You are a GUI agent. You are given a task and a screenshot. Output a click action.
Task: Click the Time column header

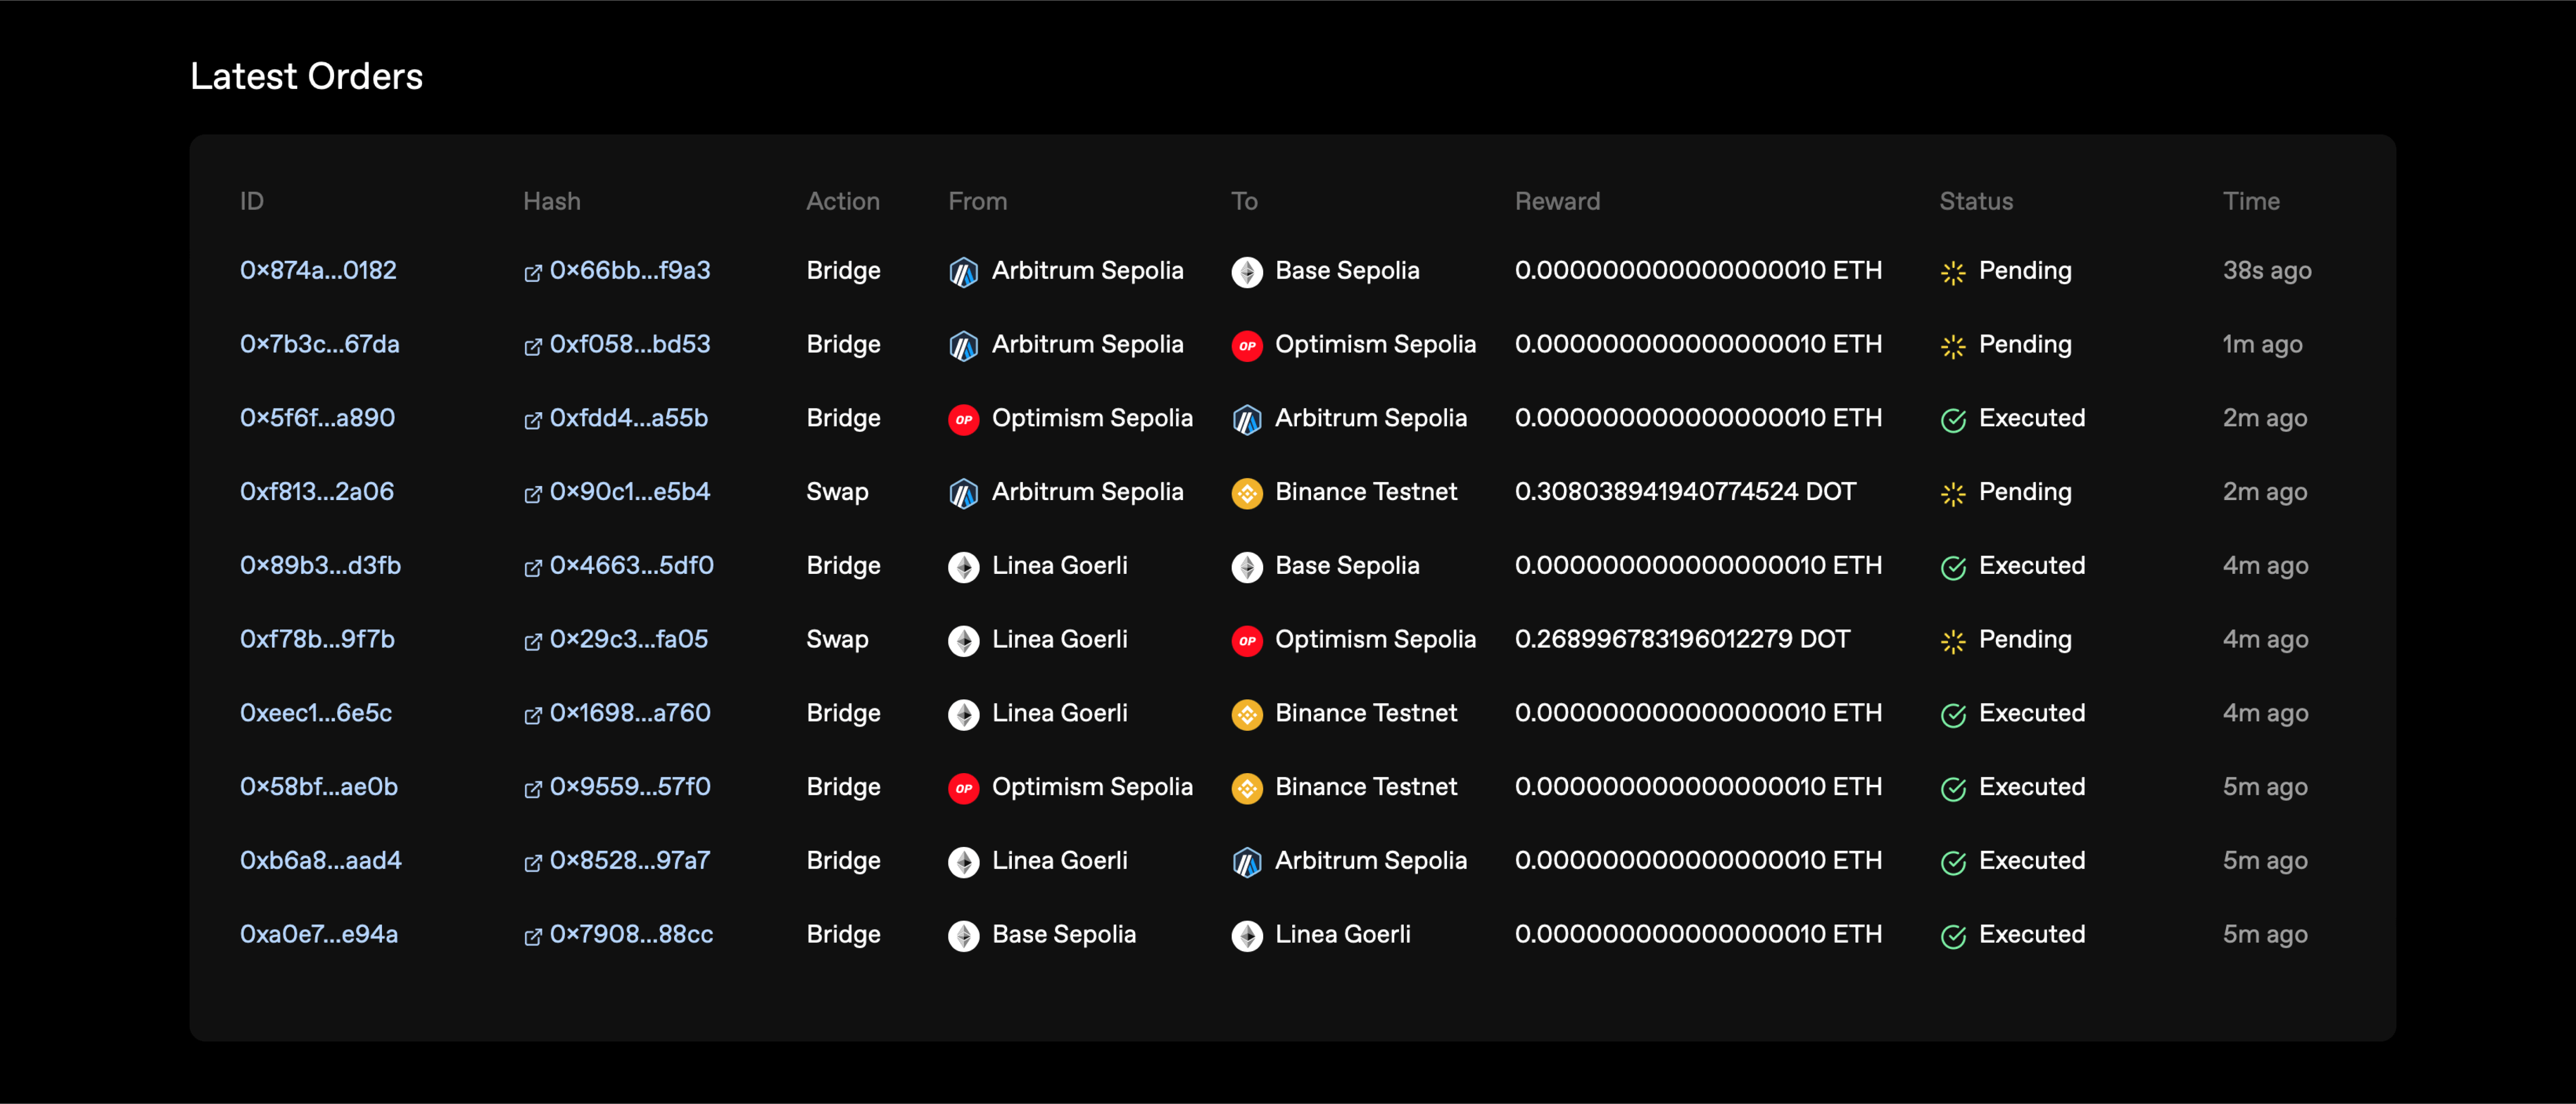point(2250,202)
